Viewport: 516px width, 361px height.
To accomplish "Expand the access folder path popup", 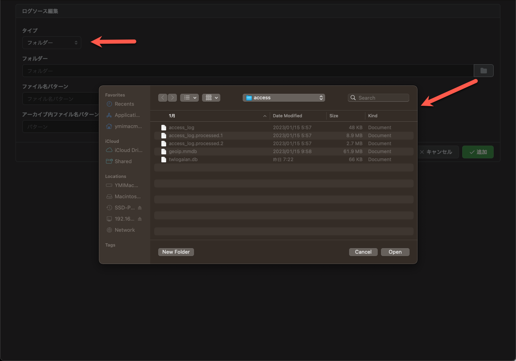I will [284, 98].
